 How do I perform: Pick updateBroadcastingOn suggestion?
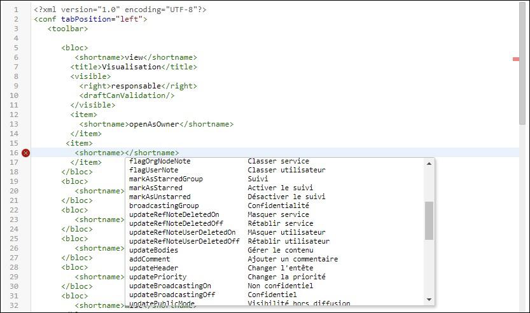click(170, 286)
